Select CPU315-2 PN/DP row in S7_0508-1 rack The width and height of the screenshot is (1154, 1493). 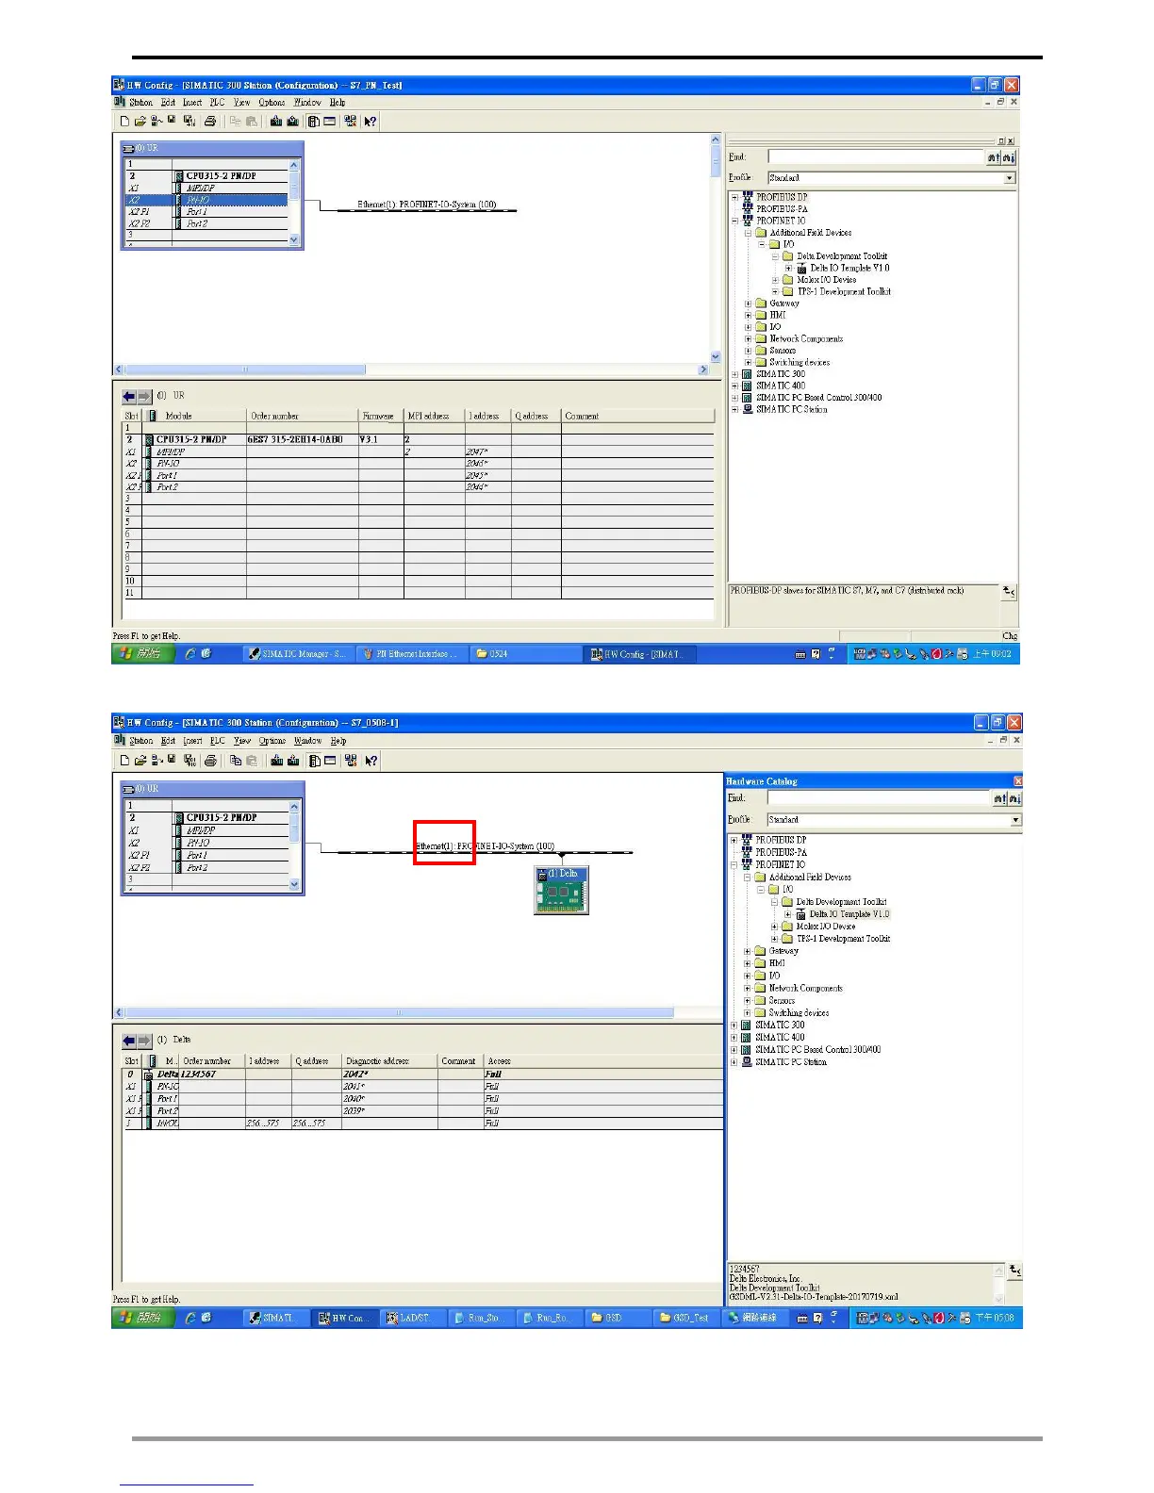pyautogui.click(x=206, y=818)
